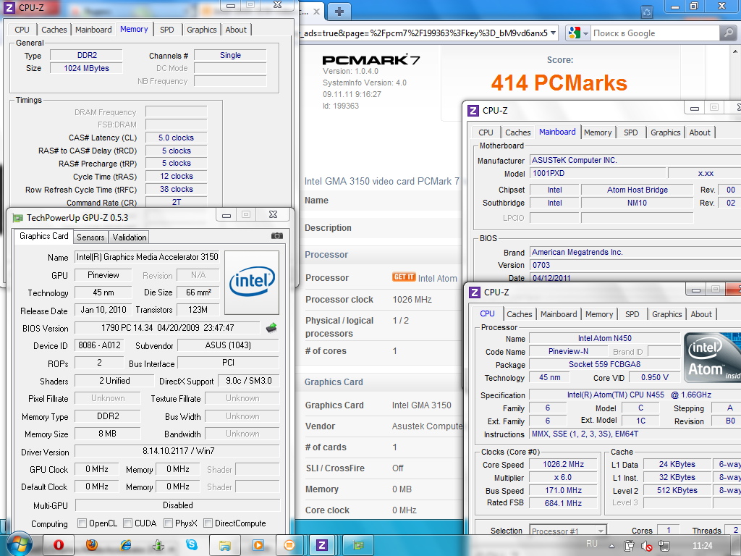Click the Intel Atom logo in CPU-Z
This screenshot has width=741, height=556.
pyautogui.click(x=712, y=358)
